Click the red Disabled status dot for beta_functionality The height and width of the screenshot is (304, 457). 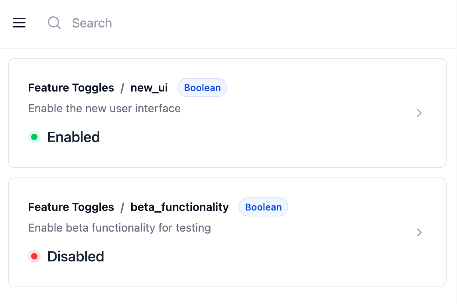click(x=34, y=256)
